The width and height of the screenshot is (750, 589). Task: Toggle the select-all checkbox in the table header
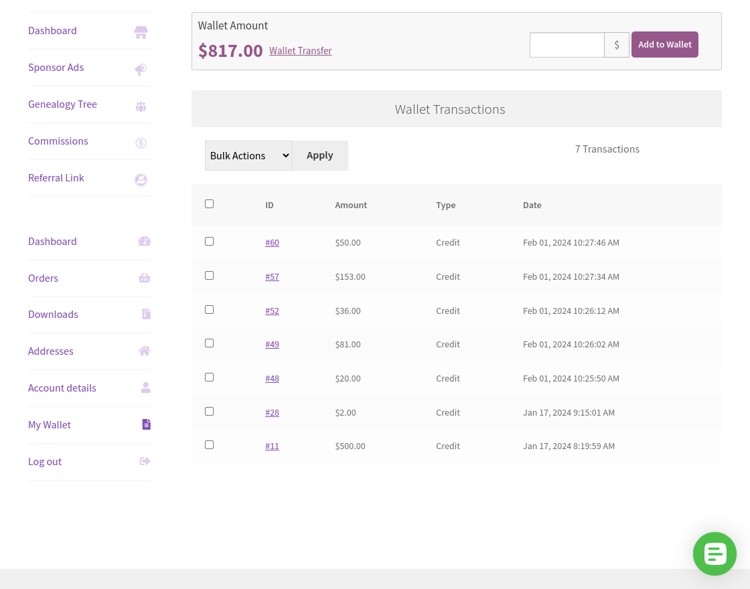[x=209, y=203]
